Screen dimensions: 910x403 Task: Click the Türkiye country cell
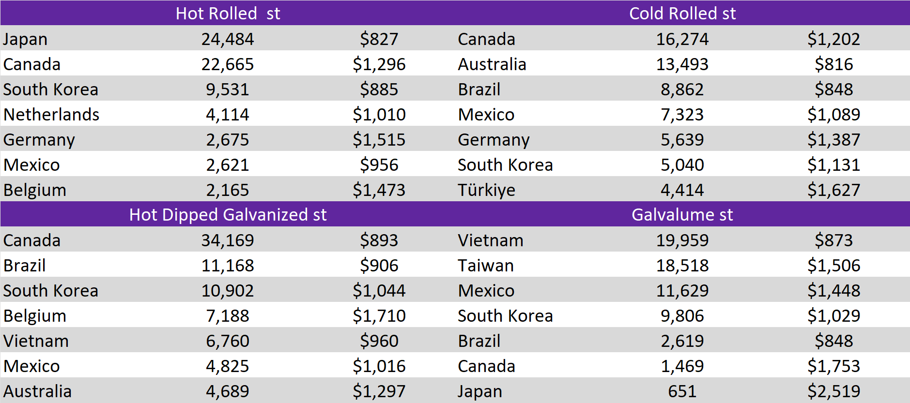point(486,190)
